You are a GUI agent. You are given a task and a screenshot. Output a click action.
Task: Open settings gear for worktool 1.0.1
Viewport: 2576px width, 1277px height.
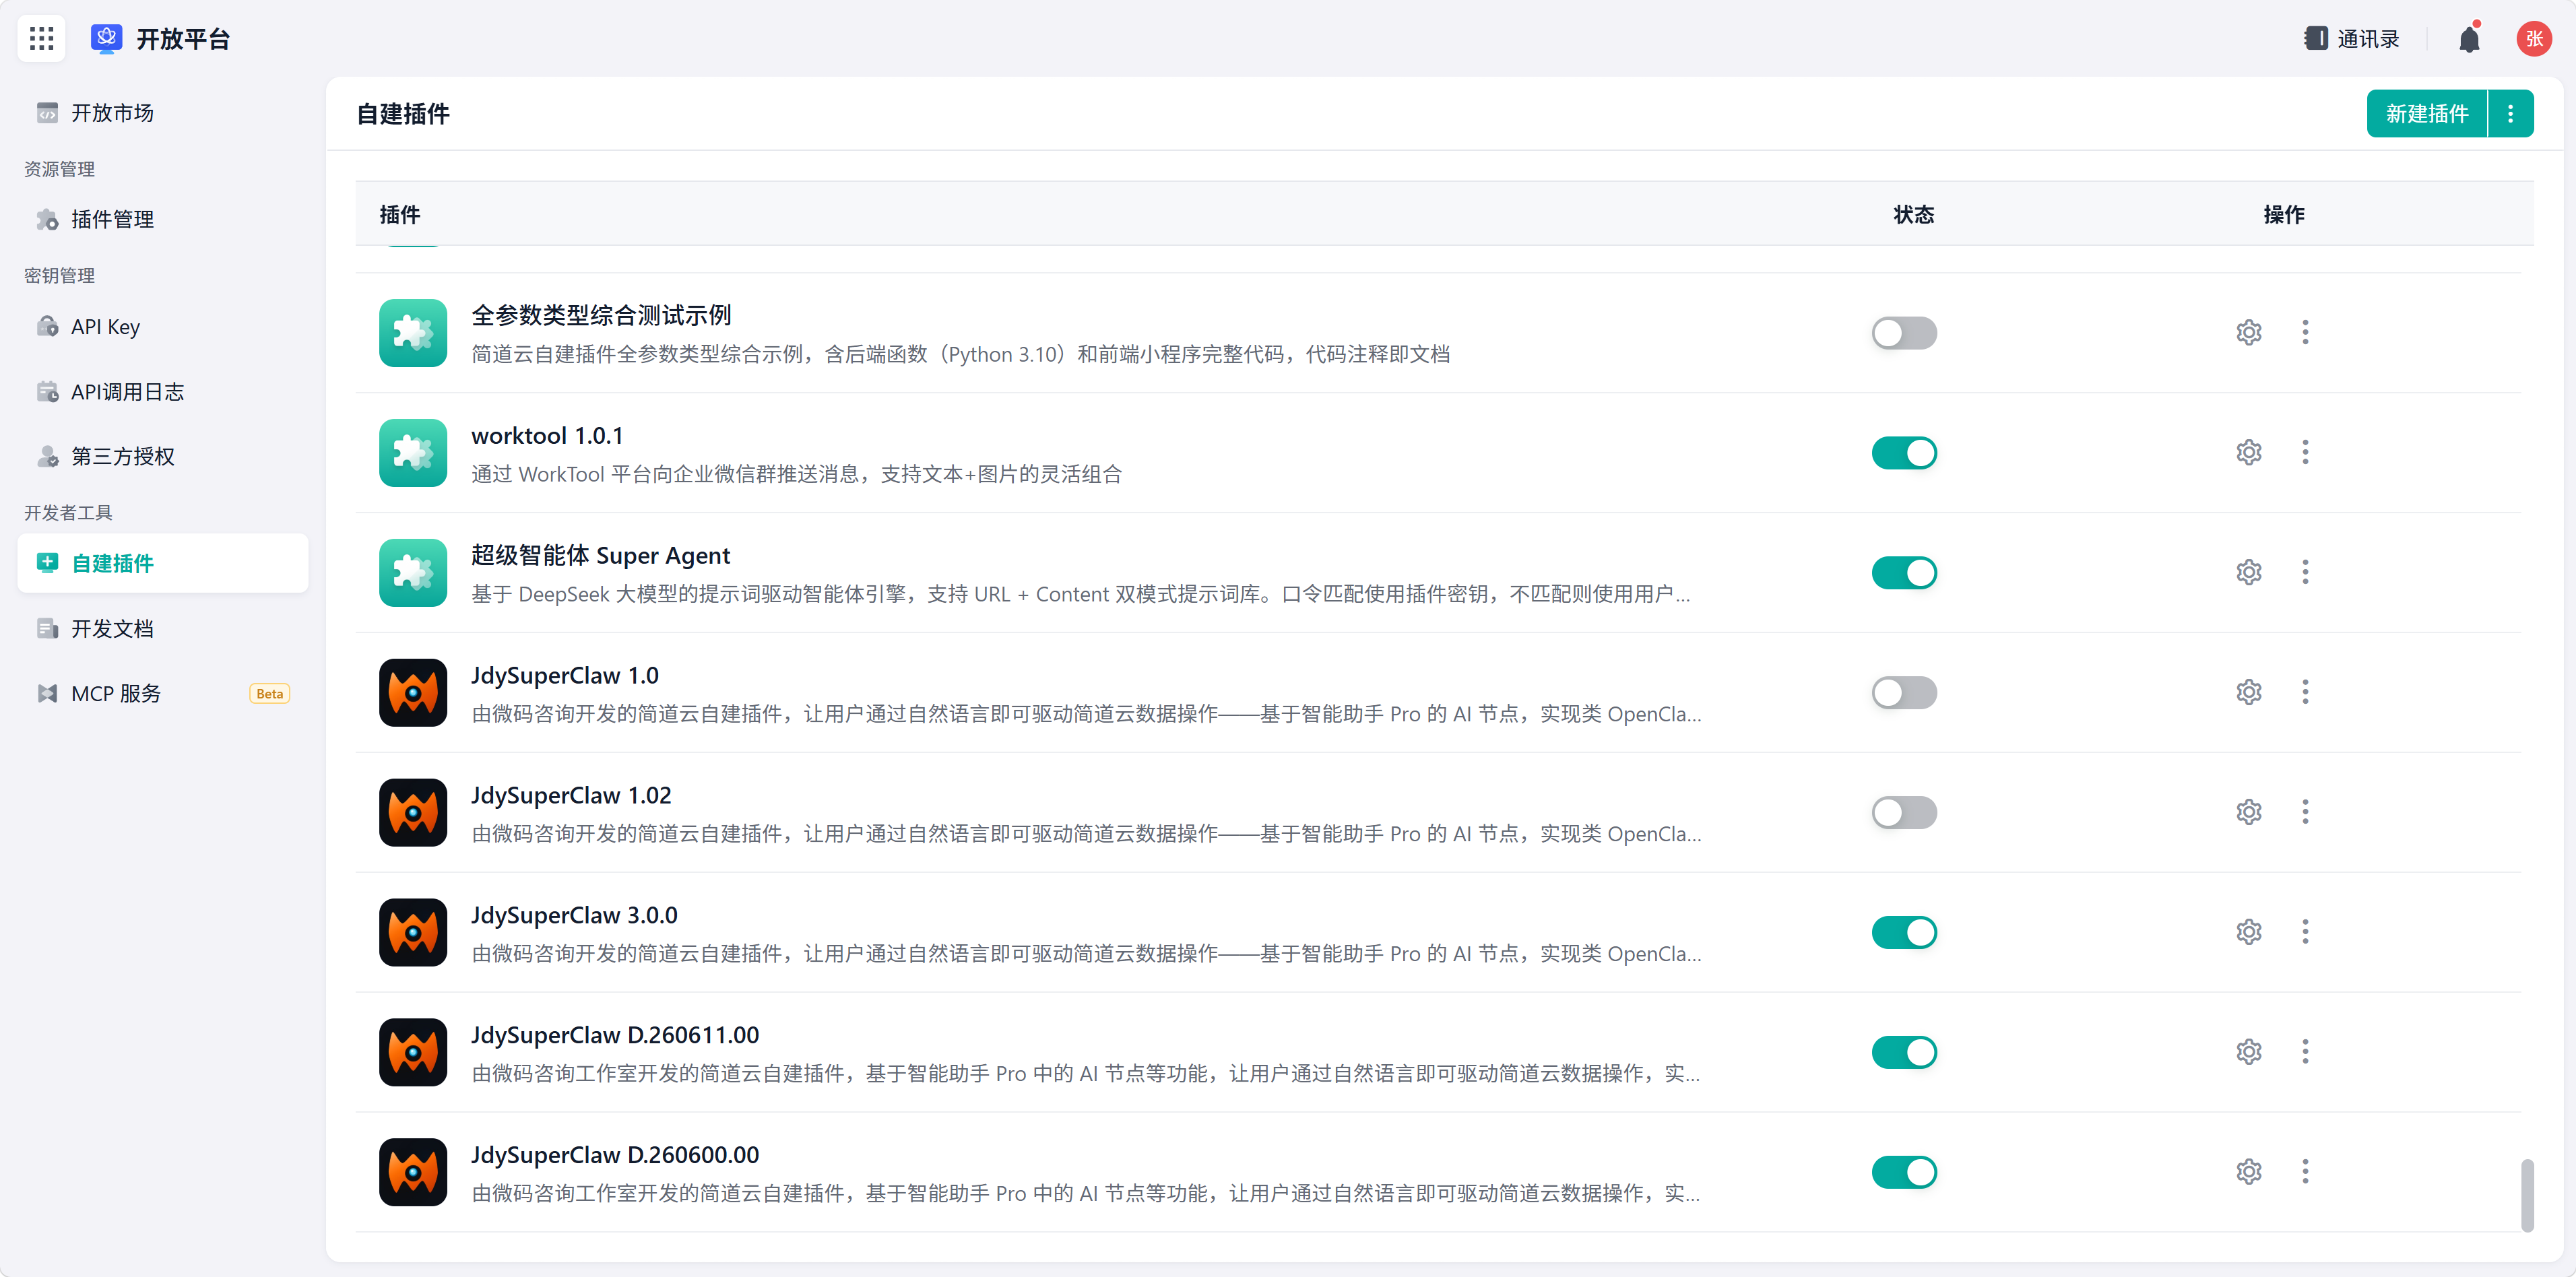pyautogui.click(x=2249, y=452)
